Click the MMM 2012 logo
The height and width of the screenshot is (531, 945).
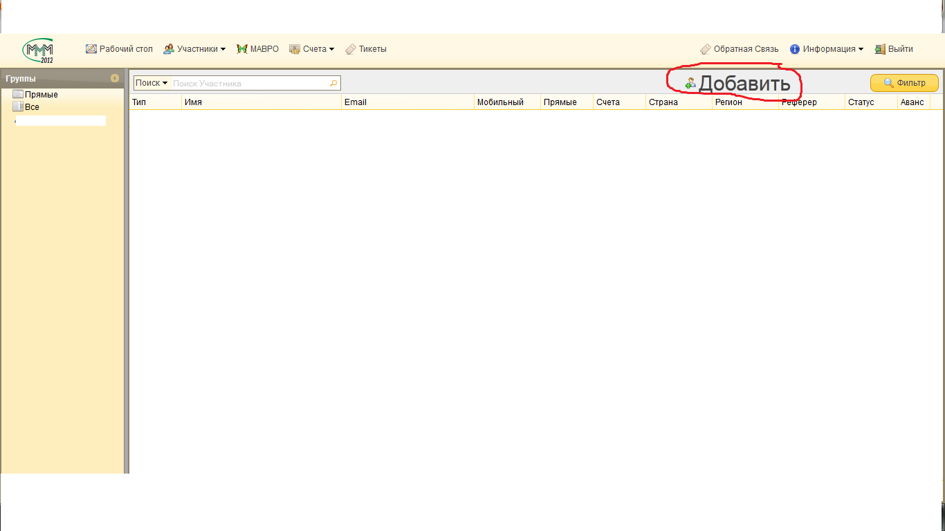[x=38, y=50]
